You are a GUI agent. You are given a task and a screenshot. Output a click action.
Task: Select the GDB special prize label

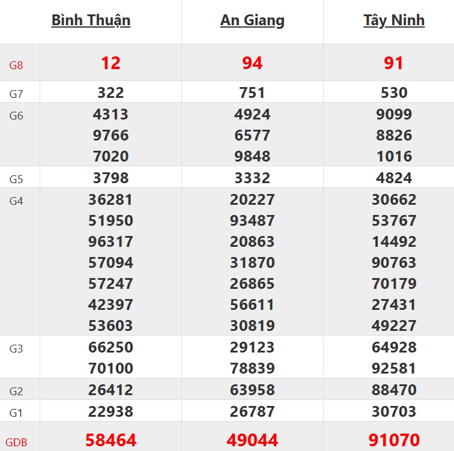click(x=16, y=442)
